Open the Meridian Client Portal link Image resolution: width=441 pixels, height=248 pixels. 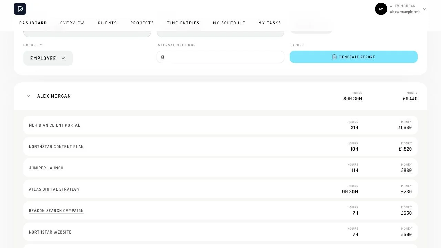click(54, 125)
